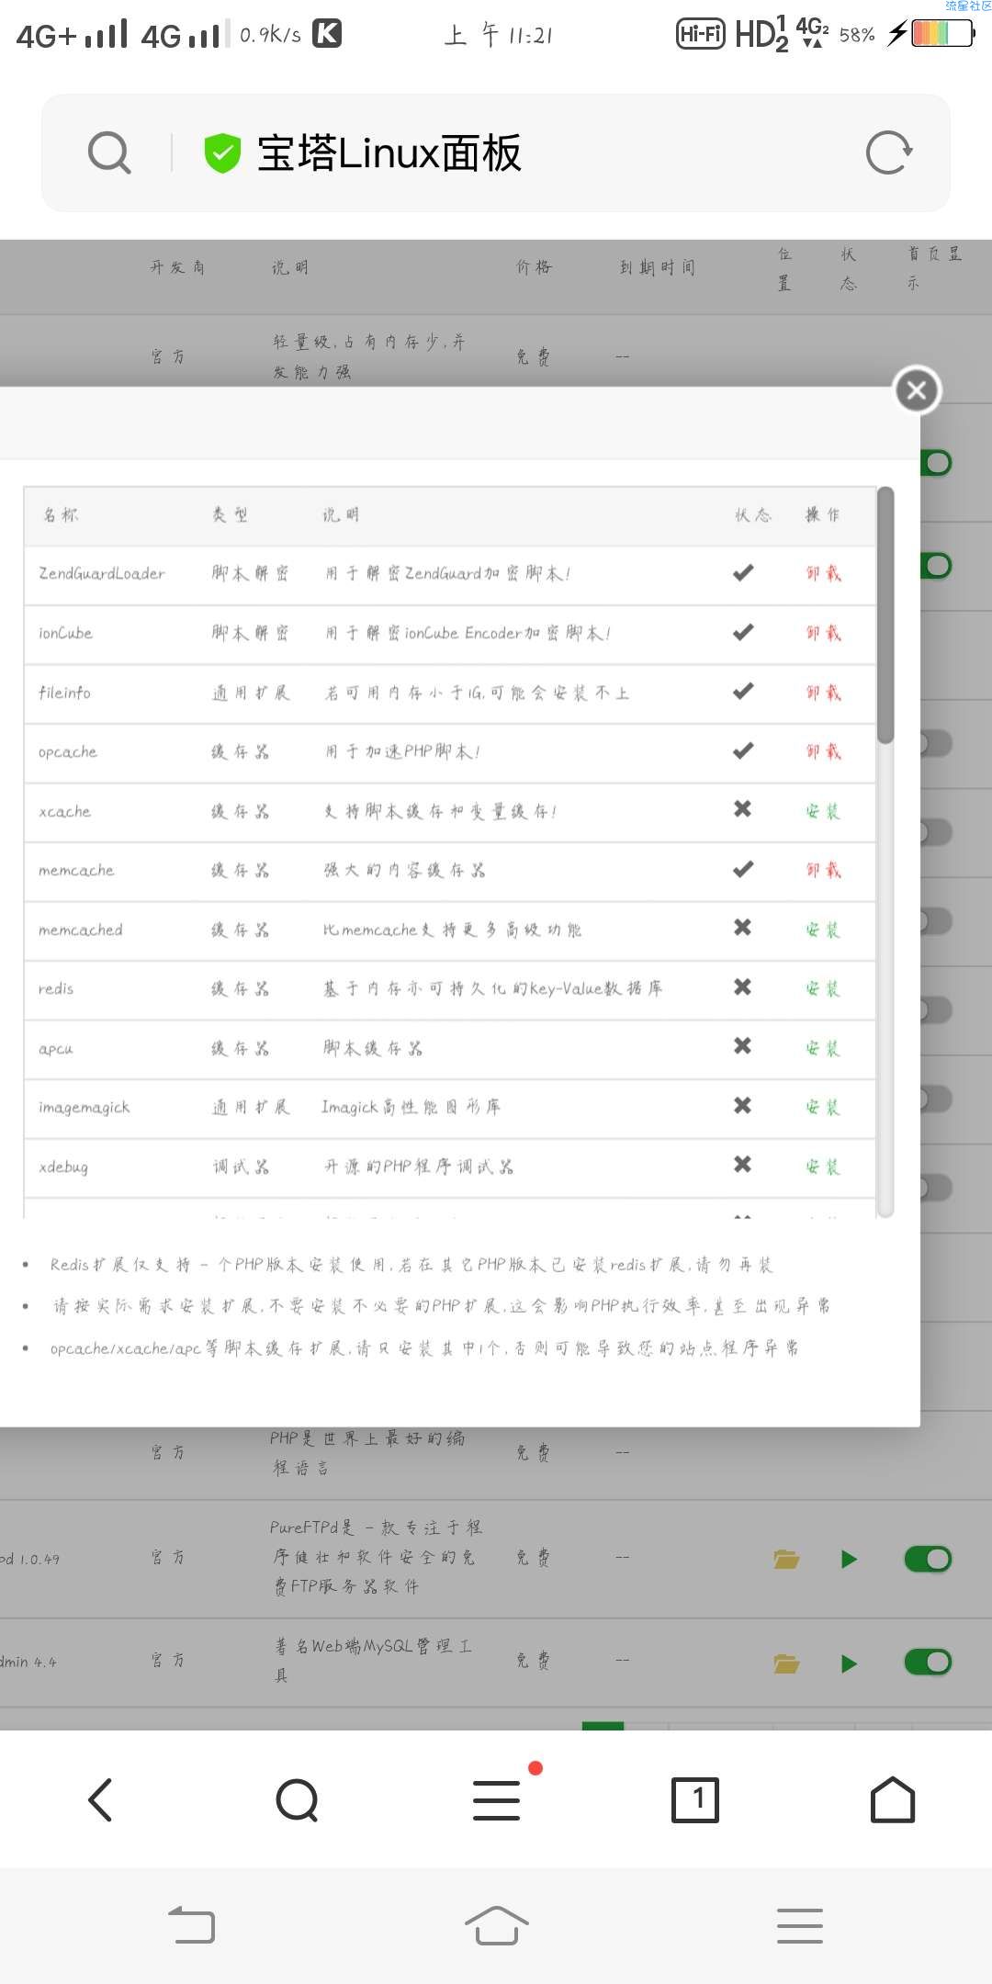The height and width of the screenshot is (1984, 992).
Task: Click 安装 for the apcu extension
Action: pos(823,1048)
